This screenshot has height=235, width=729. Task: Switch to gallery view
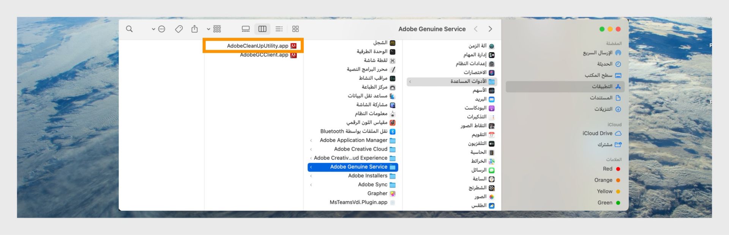[246, 29]
